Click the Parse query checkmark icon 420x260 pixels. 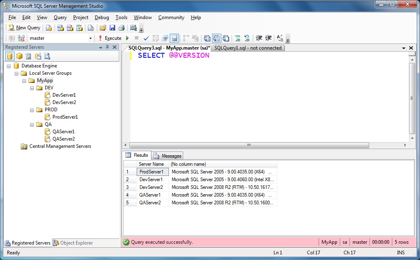146,38
